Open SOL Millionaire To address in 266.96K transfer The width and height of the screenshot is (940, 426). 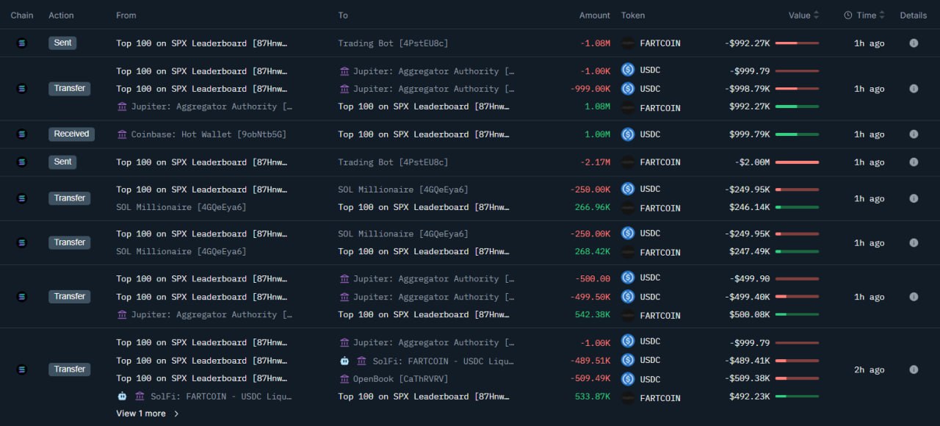pos(403,189)
